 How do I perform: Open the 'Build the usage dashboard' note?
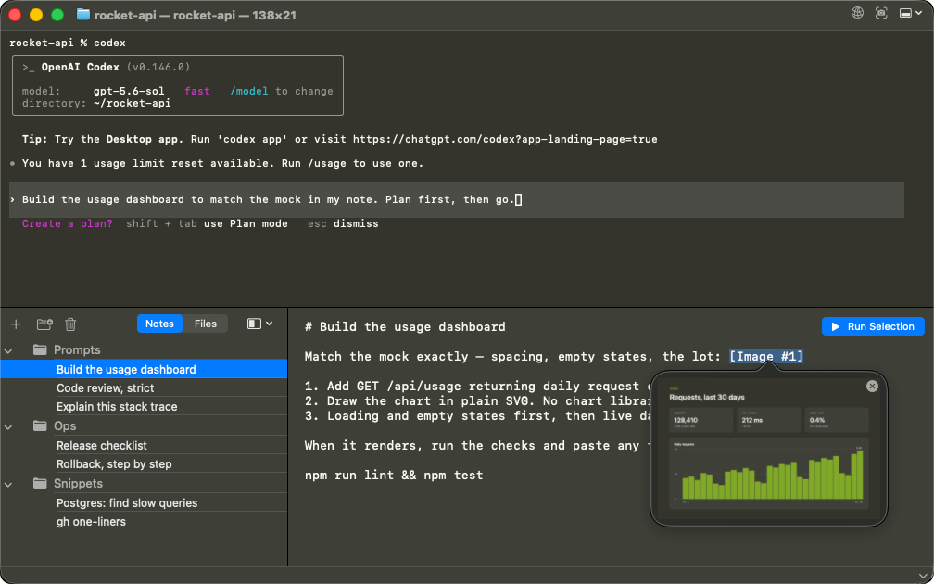(144, 370)
